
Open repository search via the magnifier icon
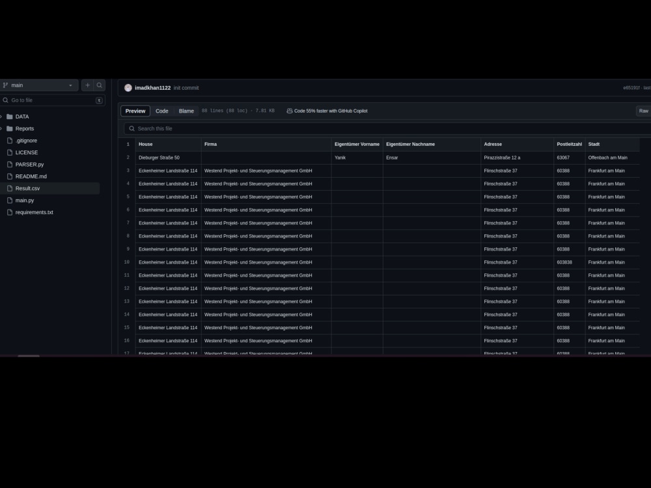(x=99, y=85)
